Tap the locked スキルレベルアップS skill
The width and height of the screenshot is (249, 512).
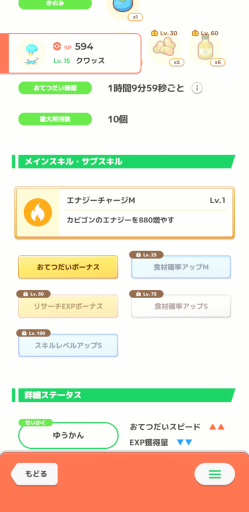[68, 345]
